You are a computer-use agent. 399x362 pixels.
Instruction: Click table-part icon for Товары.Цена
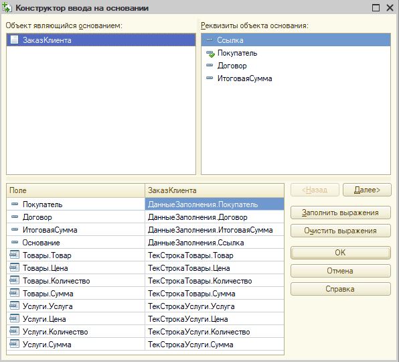click(14, 267)
